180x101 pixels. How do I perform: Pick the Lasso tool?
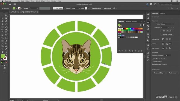[6, 18]
